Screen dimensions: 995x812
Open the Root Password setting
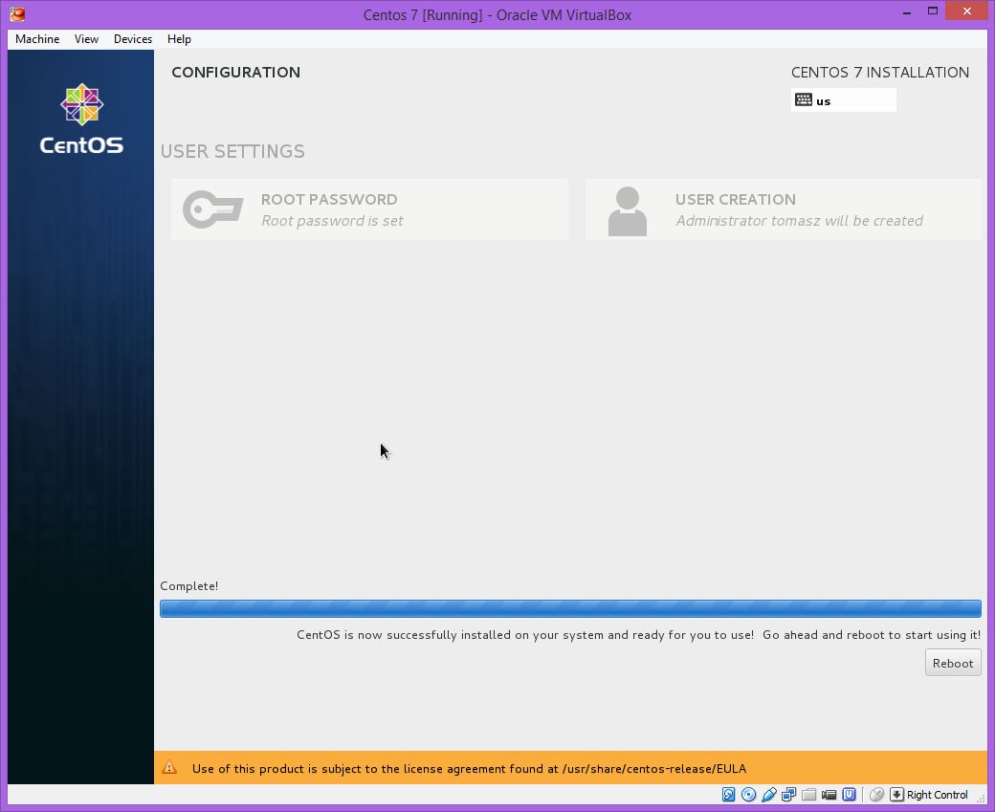pos(370,209)
